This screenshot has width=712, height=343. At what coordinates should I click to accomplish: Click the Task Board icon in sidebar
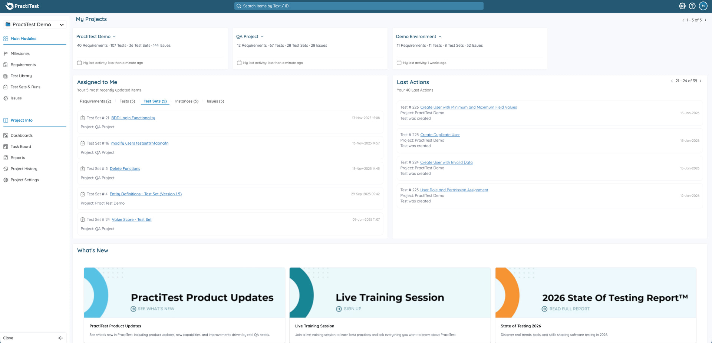(x=6, y=147)
